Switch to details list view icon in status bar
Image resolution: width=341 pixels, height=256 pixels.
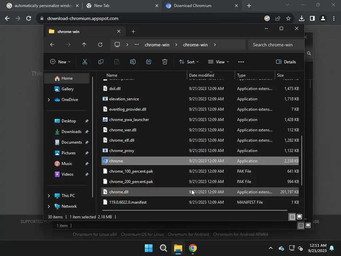(x=292, y=217)
